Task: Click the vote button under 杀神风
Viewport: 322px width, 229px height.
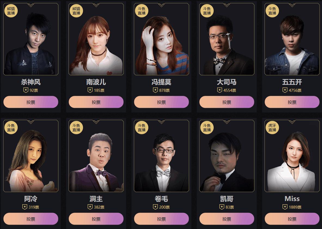Action: click(x=31, y=102)
